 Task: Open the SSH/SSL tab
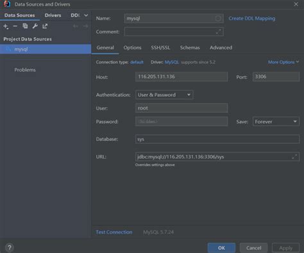tap(160, 47)
